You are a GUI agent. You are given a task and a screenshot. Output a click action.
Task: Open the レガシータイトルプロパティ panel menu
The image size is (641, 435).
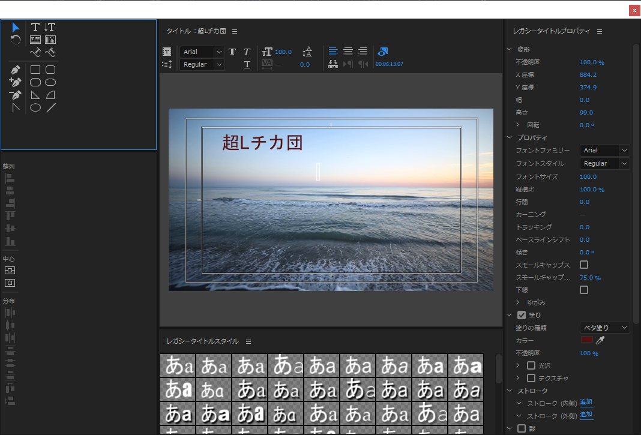pyautogui.click(x=600, y=31)
